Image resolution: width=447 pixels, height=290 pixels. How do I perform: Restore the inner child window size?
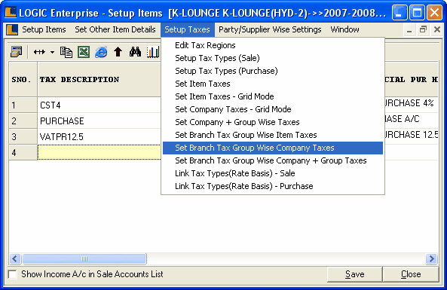coord(423,29)
